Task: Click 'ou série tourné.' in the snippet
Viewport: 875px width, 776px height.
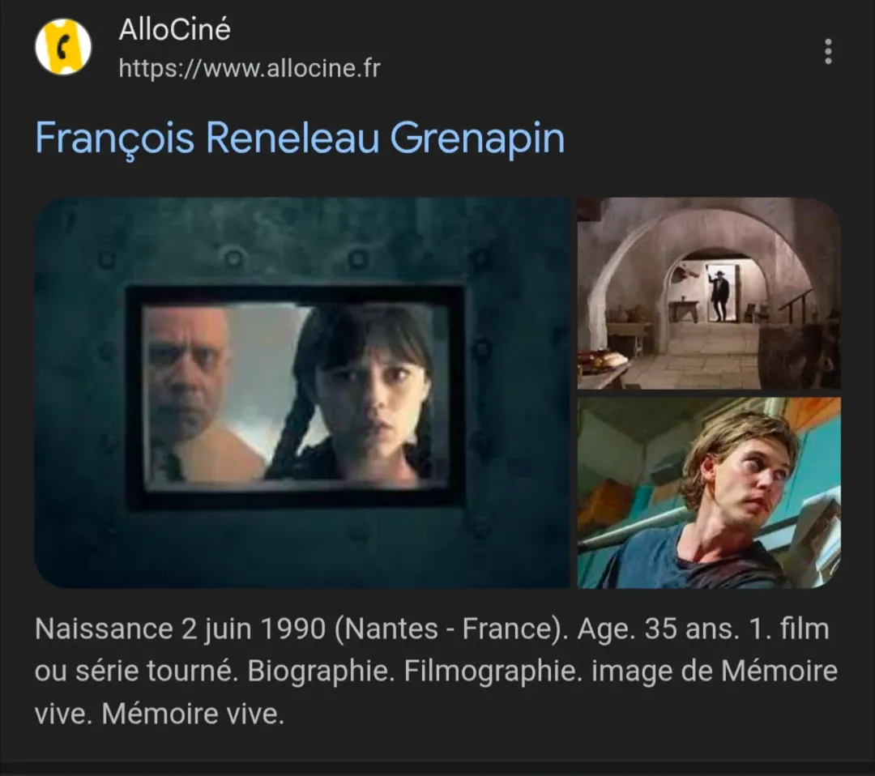Action: [x=137, y=672]
